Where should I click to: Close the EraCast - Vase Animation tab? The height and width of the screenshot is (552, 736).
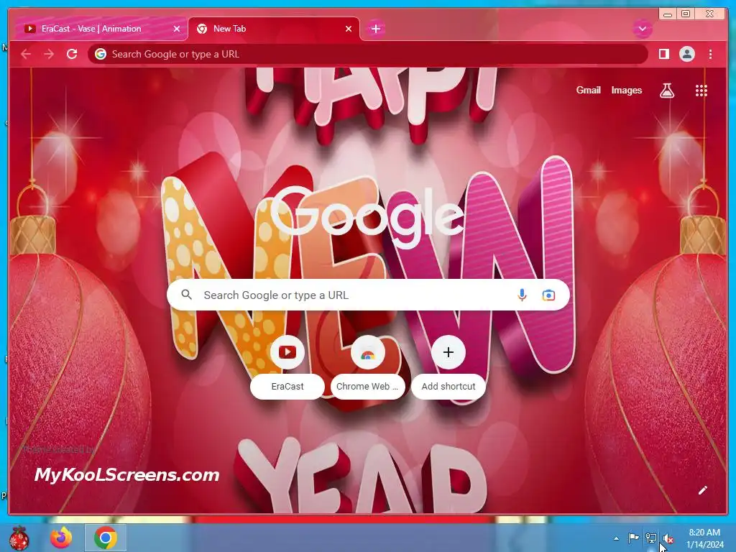pos(177,29)
